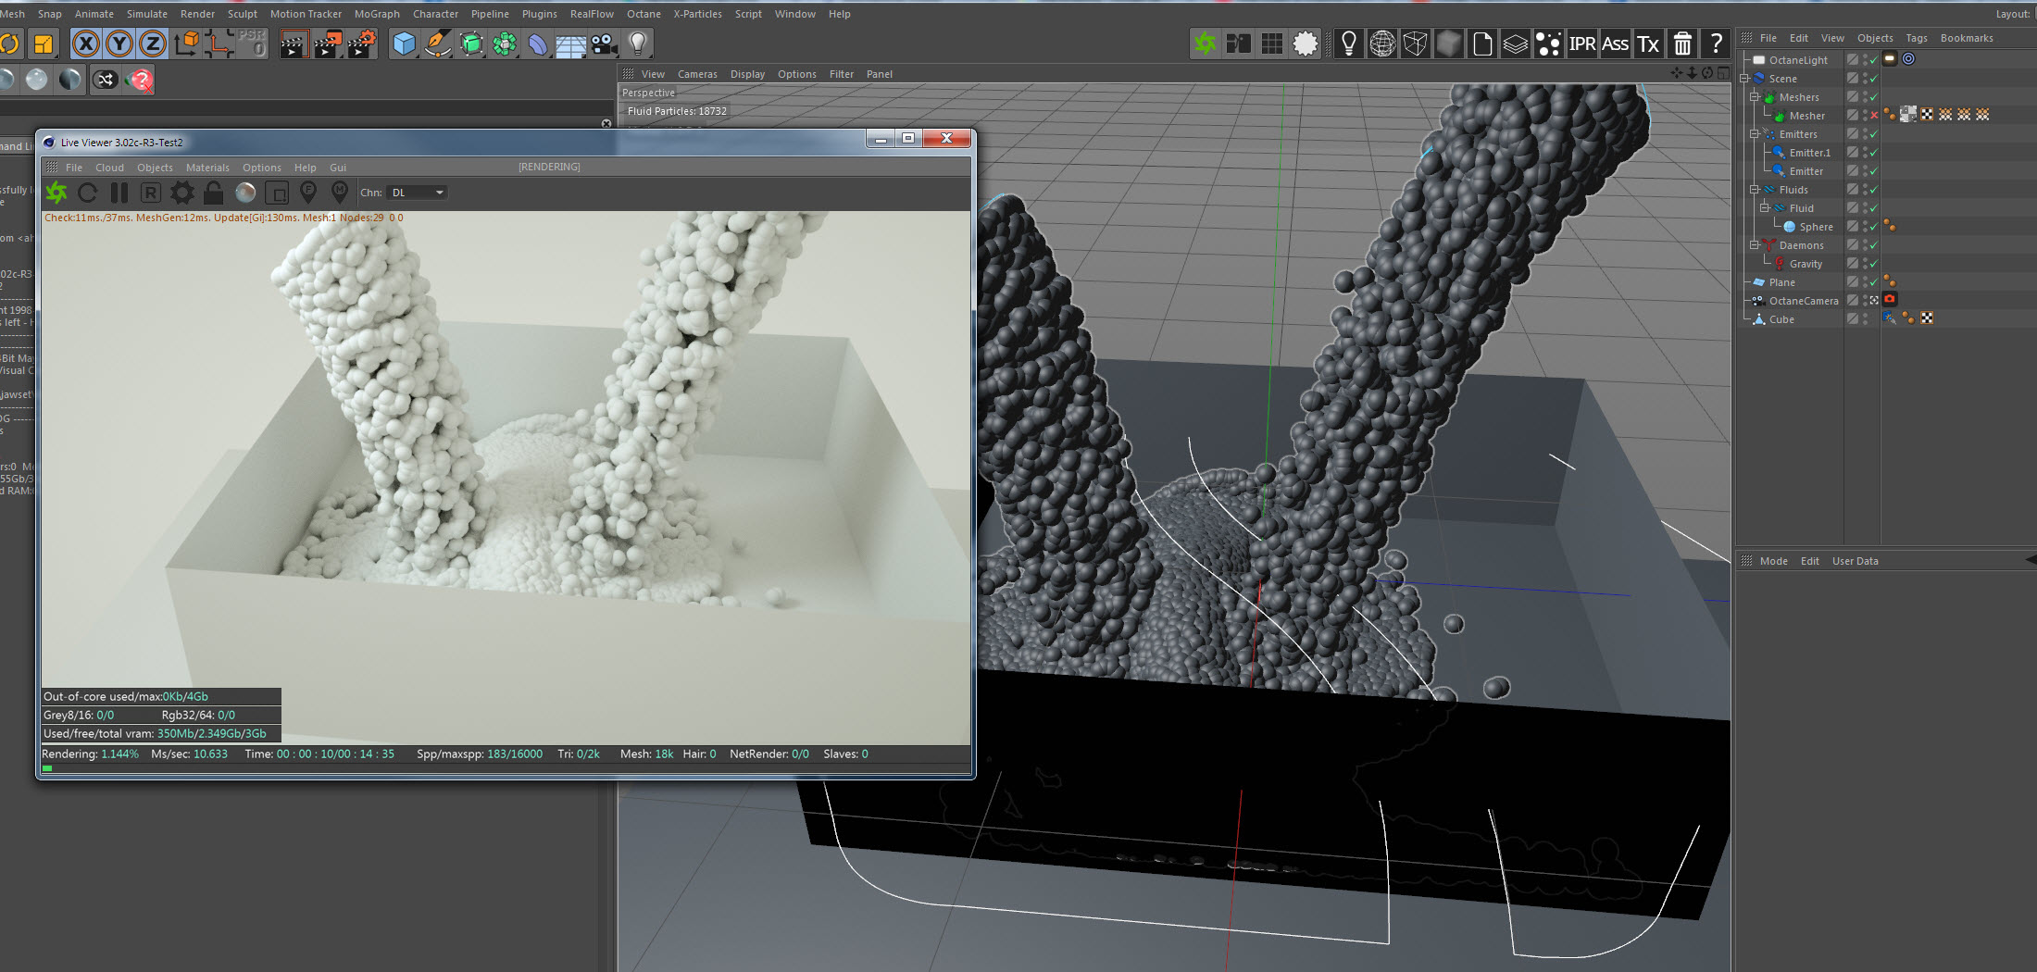Enable the Mesher object's red X toggle
Image resolution: width=2037 pixels, height=972 pixels.
point(1874,116)
